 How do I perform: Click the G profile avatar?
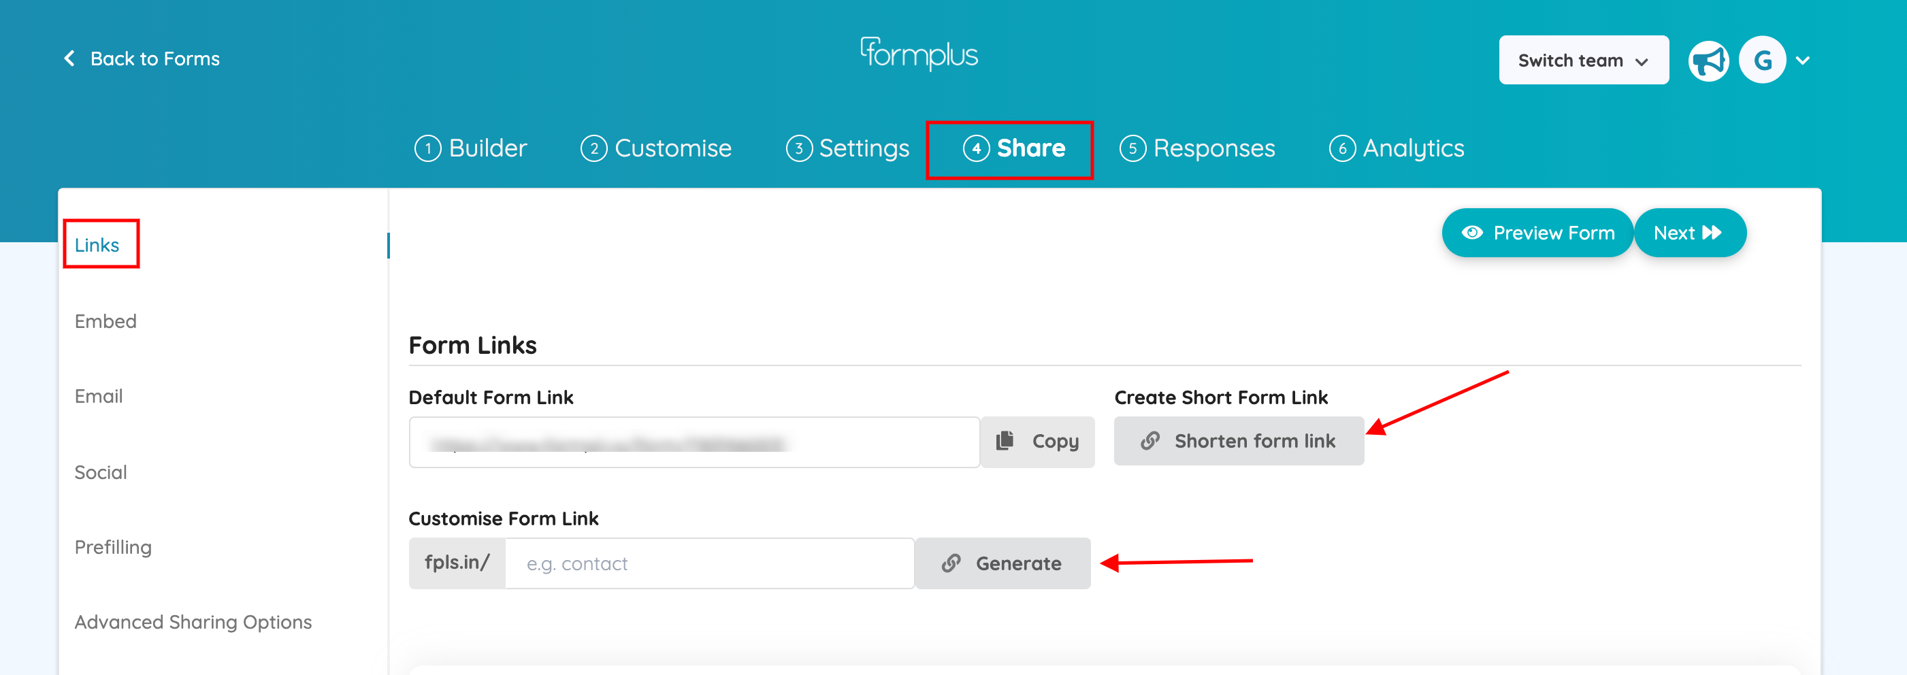(x=1763, y=59)
